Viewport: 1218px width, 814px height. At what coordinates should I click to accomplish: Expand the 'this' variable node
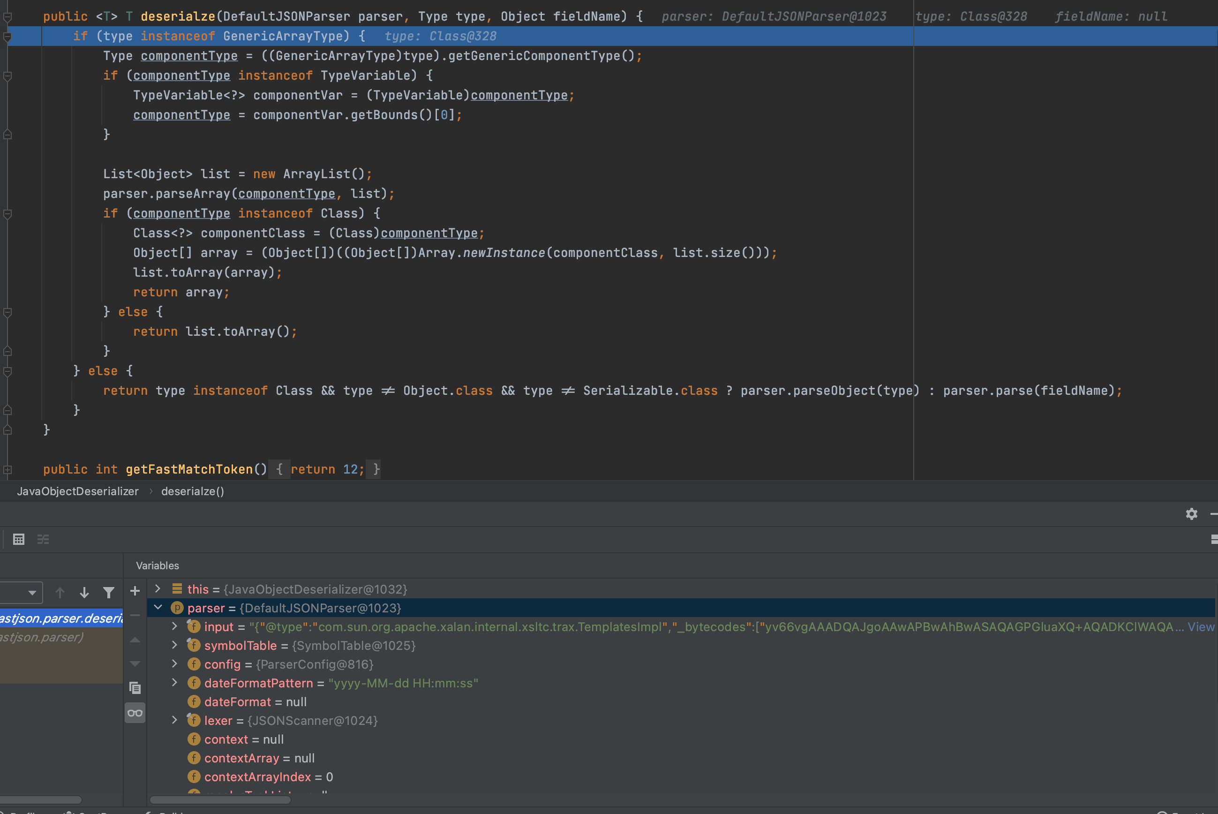coord(158,589)
